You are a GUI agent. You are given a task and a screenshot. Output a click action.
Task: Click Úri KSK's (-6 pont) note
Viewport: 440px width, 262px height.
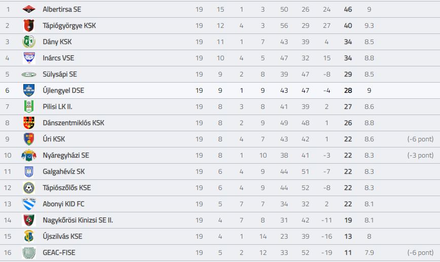coord(420,139)
